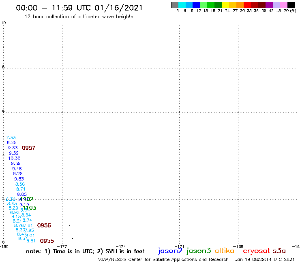Click the altika satellite label
300x263 pixels.
point(224,251)
